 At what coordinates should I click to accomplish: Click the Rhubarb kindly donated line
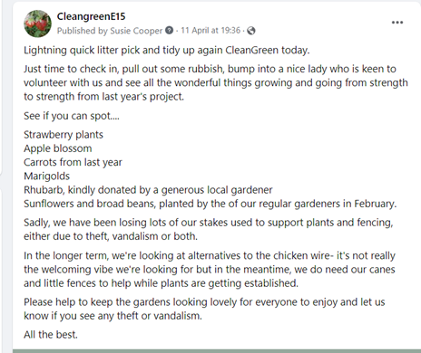coord(148,190)
